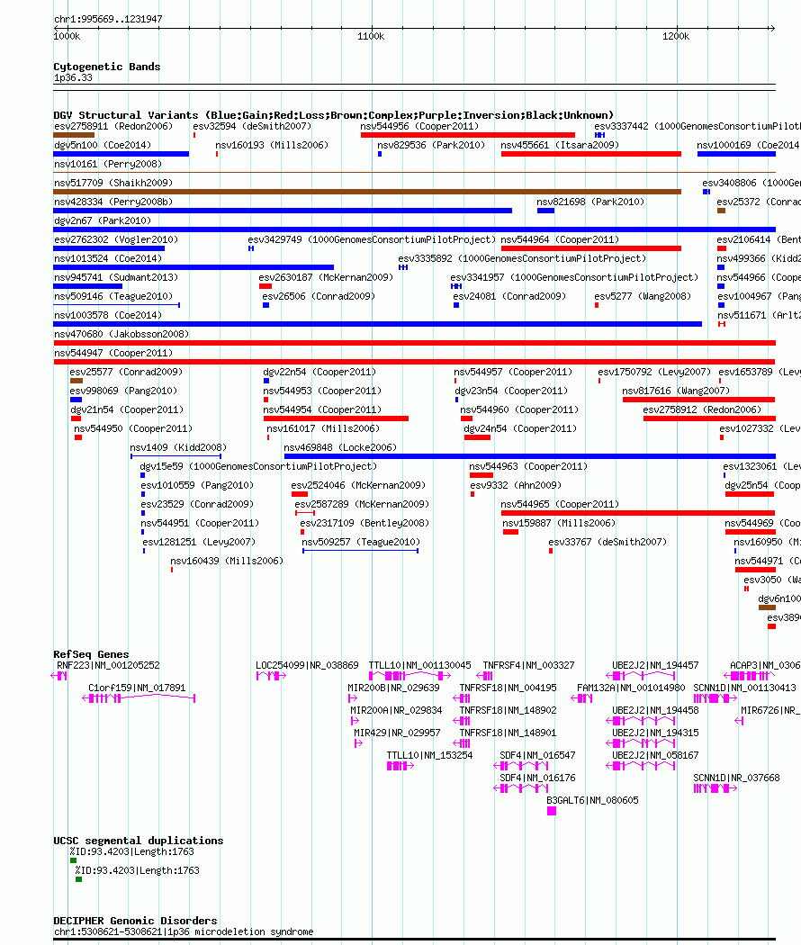Viewport: 801px width, 945px height.
Task: Open variant nsv544956 (Cooper2011) label
Action: [419, 126]
